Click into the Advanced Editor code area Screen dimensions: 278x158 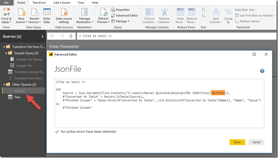(159, 103)
